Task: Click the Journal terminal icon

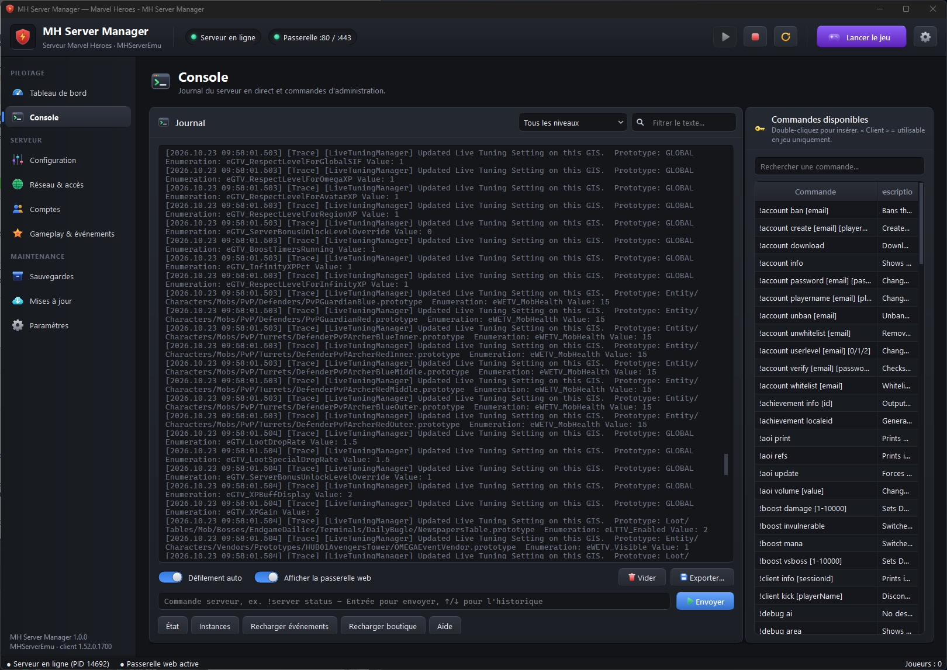Action: pos(164,123)
